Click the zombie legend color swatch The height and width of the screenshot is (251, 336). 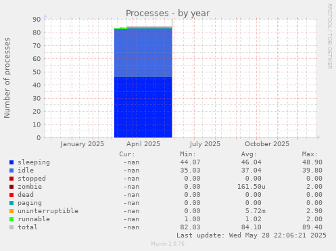tap(11, 187)
